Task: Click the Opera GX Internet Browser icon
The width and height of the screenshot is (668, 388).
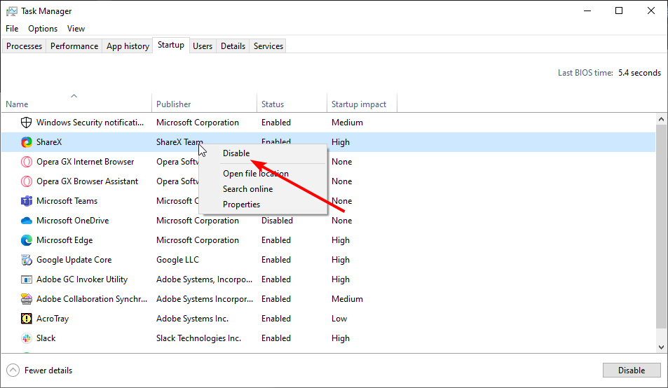Action: pos(26,162)
